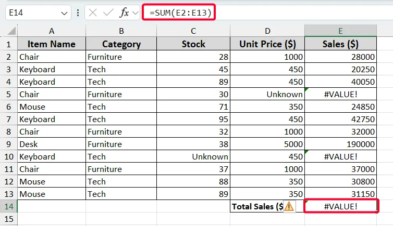Image resolution: width=393 pixels, height=226 pixels.
Task: Select column B header
Action: pyautogui.click(x=121, y=31)
